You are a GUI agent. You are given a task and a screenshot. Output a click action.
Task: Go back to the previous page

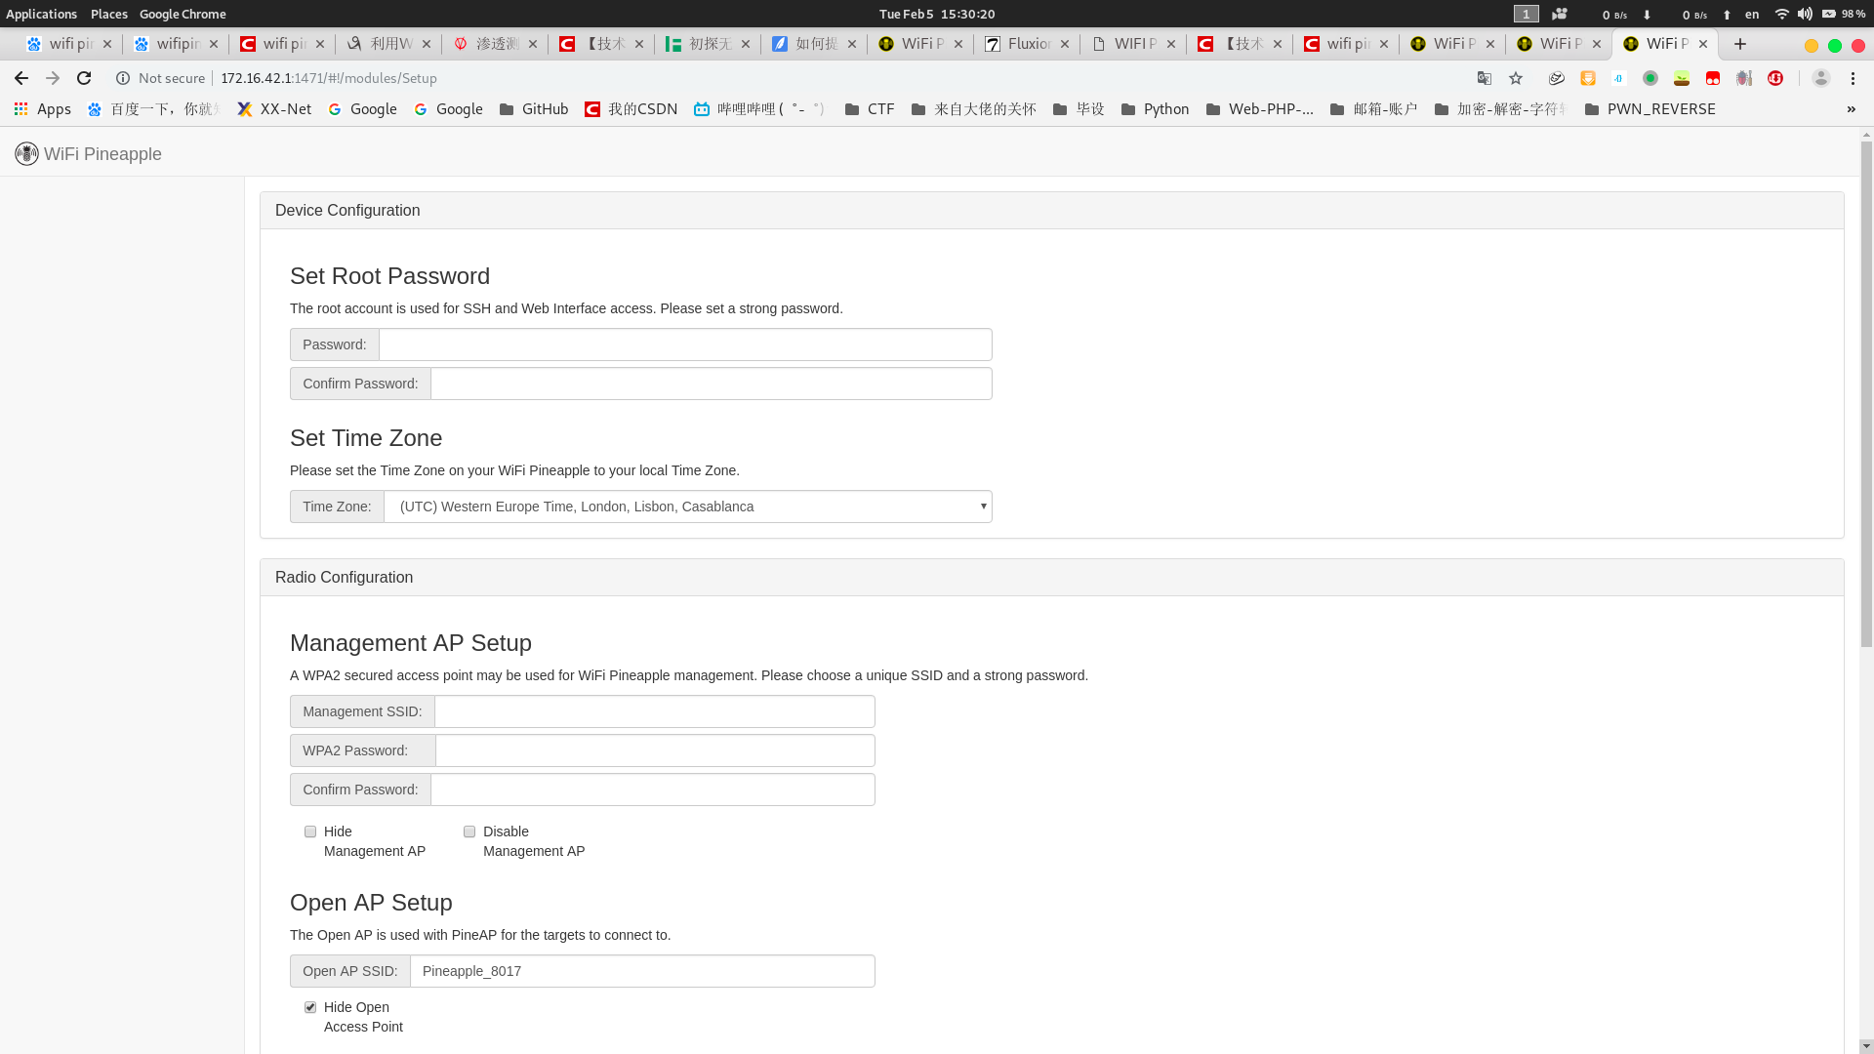(x=21, y=78)
